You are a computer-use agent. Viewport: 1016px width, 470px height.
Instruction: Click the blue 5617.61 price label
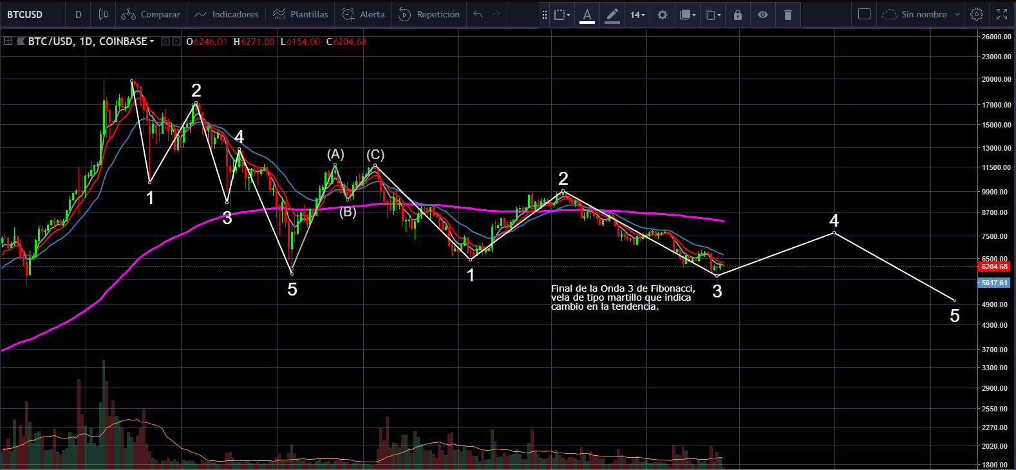(x=994, y=283)
